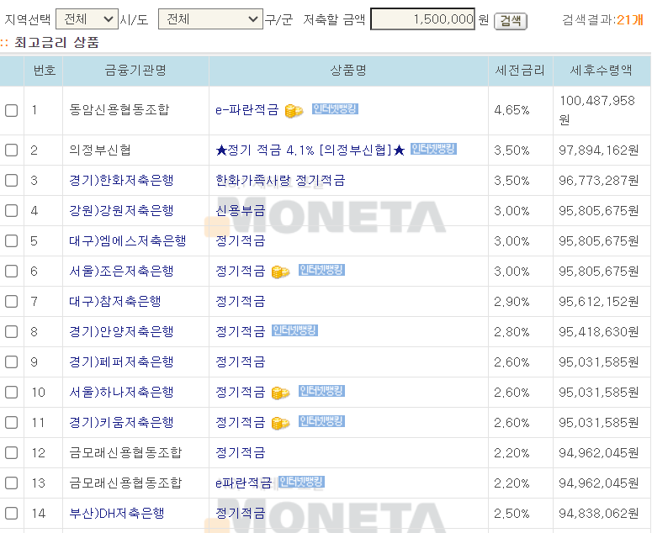Check the box for 대구)참저축은행
The image size is (652, 533).
click(11, 302)
